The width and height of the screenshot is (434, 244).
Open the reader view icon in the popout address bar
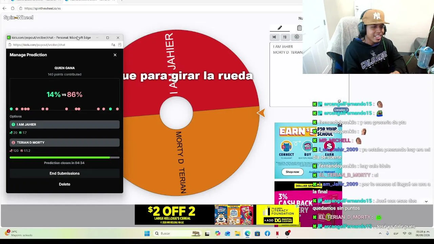pyautogui.click(x=119, y=45)
